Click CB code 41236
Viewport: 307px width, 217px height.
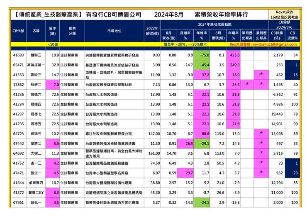coord(18,95)
